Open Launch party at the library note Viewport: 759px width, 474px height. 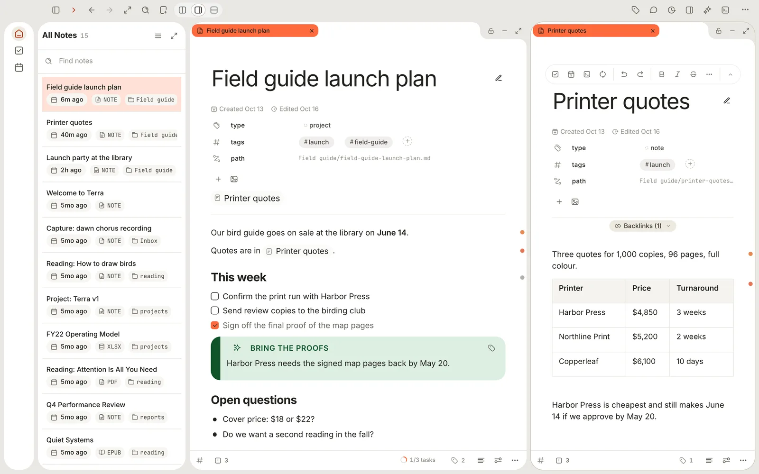pos(112,164)
